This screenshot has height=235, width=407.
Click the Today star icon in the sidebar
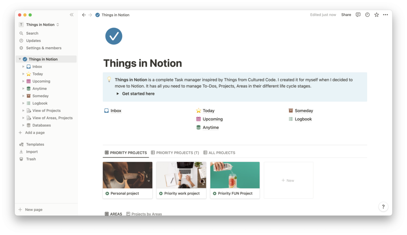tap(29, 74)
